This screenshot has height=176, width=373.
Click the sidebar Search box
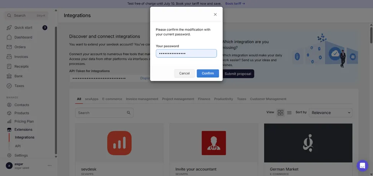26,15
